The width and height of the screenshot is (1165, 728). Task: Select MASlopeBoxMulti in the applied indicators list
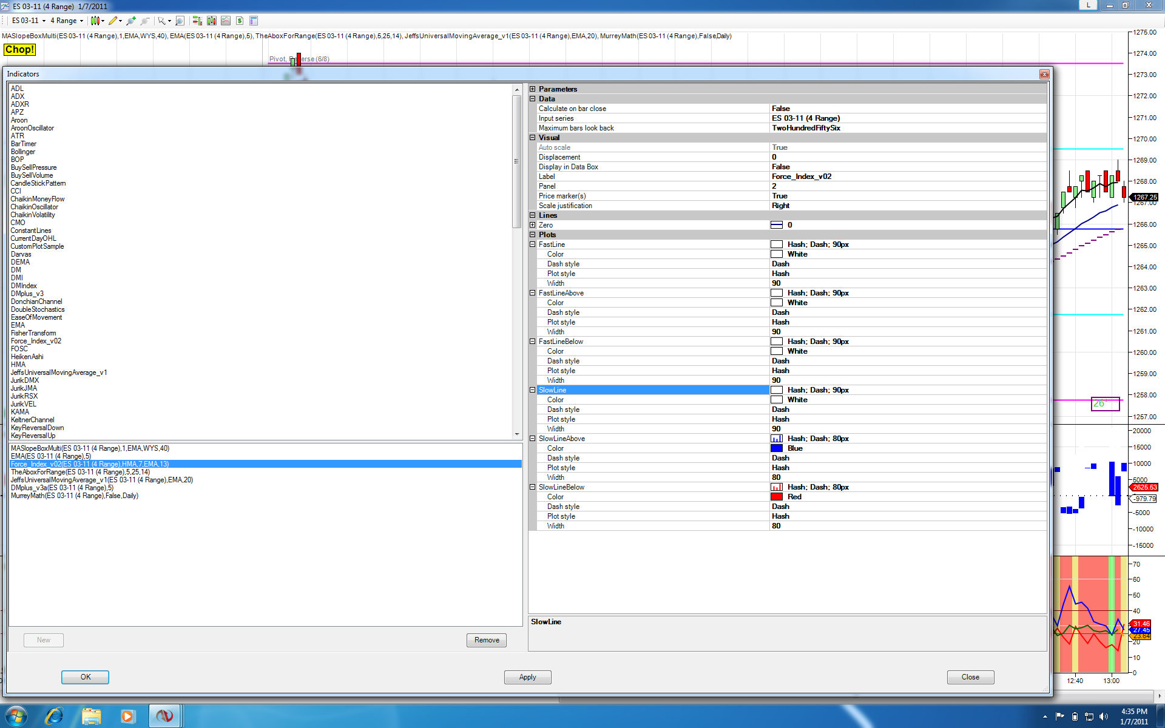pos(265,448)
